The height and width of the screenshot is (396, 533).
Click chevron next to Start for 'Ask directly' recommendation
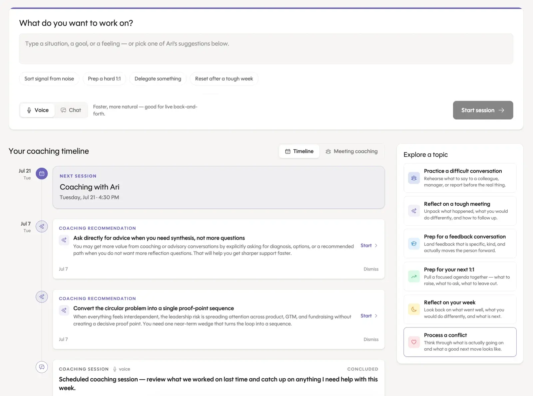point(376,246)
